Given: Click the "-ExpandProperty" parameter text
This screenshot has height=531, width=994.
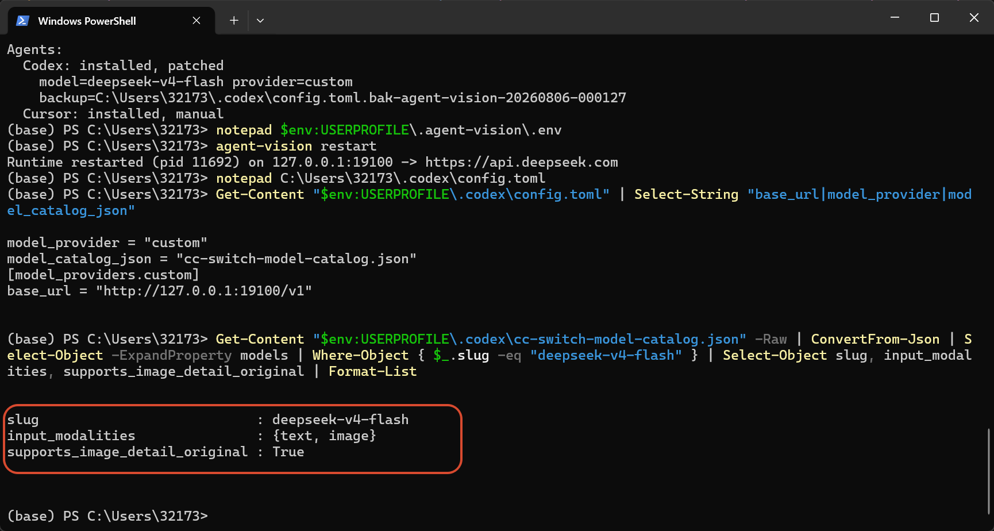Looking at the screenshot, I should [x=171, y=355].
